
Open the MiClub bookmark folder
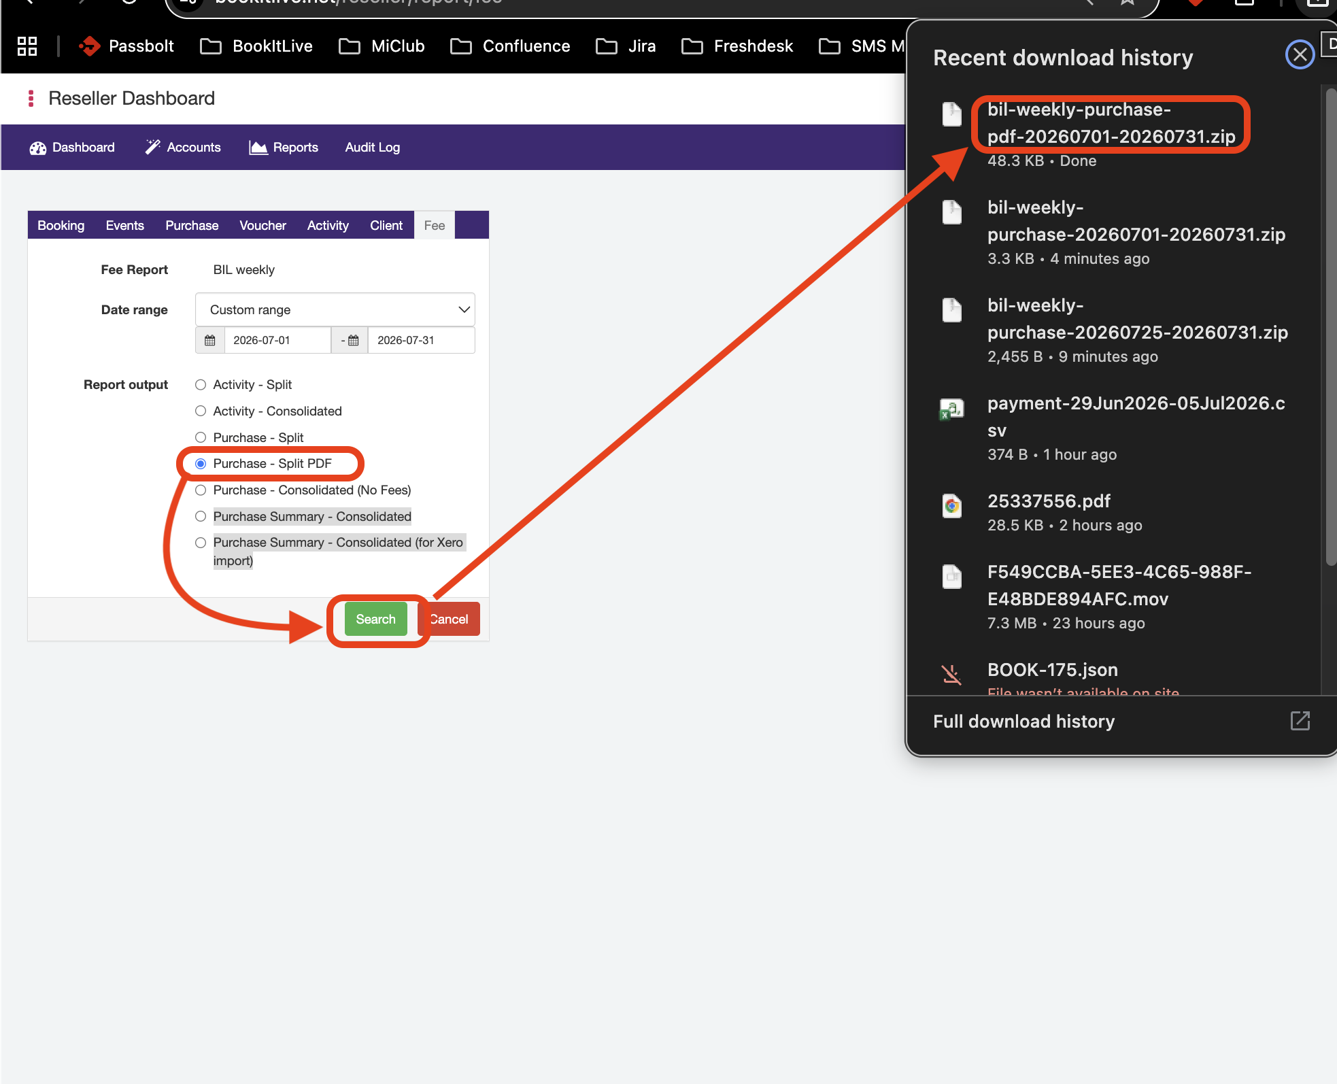(382, 46)
